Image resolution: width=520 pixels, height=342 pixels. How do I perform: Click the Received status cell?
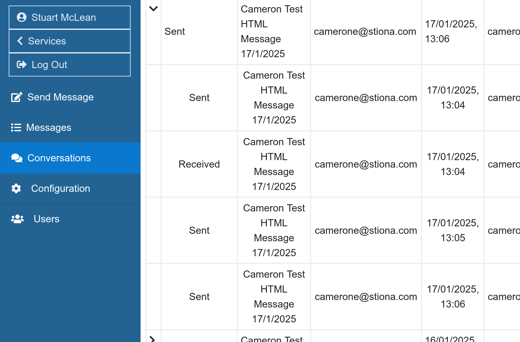click(x=199, y=164)
